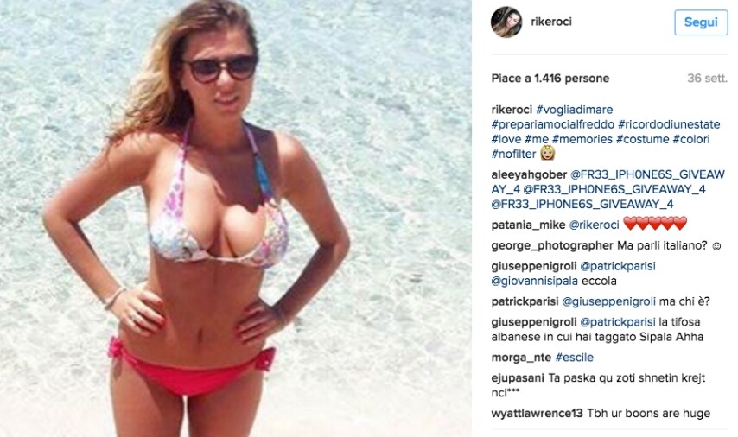Screen dimensions: 738x437
Task: Click the @patrickparisi mention in giuseppenigroli's first comment
Action: point(618,266)
